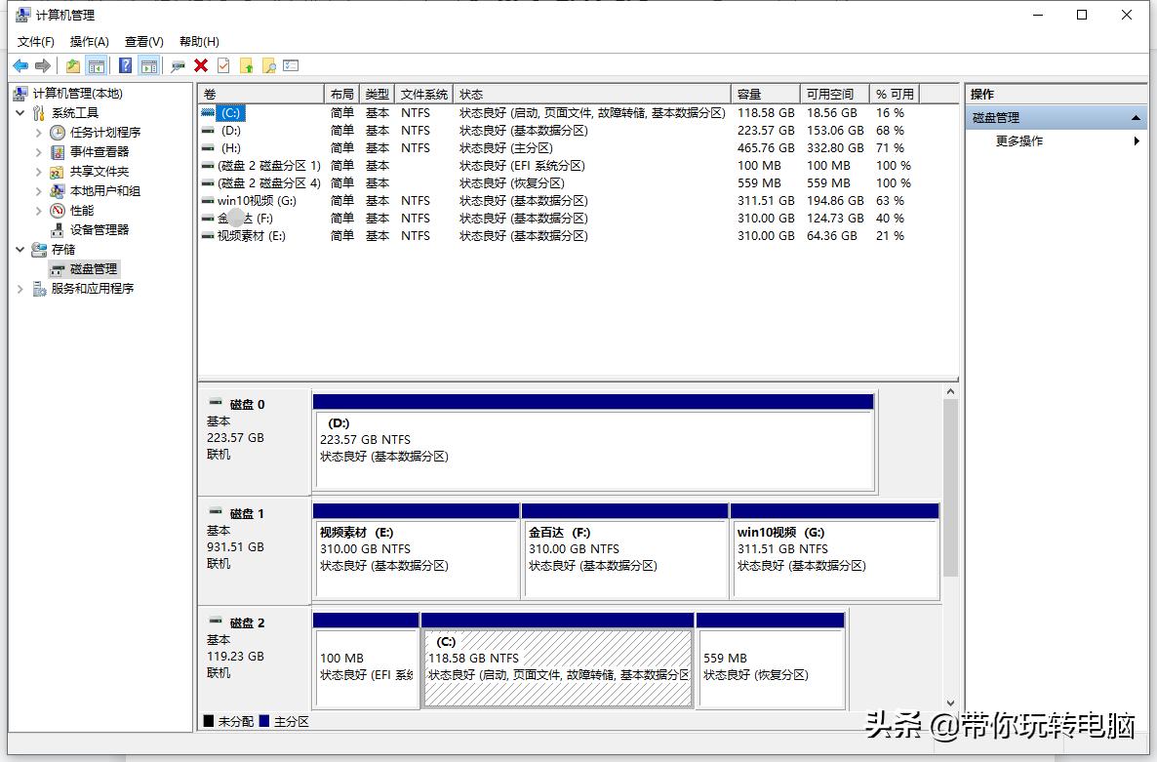Viewport: 1157px width, 762px height.
Task: Click the down arrow of the disk view scrollbar
Action: click(x=950, y=701)
